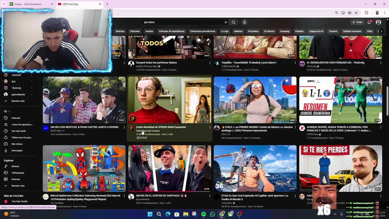389x219 pixels.
Task: Open YouTube notifications bell
Action: click(x=369, y=22)
